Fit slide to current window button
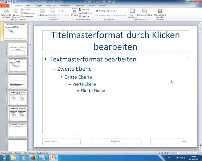This screenshot has height=161, width=202. point(200,153)
